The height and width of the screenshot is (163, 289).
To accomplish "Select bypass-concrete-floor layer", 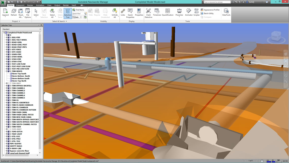I will (19, 151).
